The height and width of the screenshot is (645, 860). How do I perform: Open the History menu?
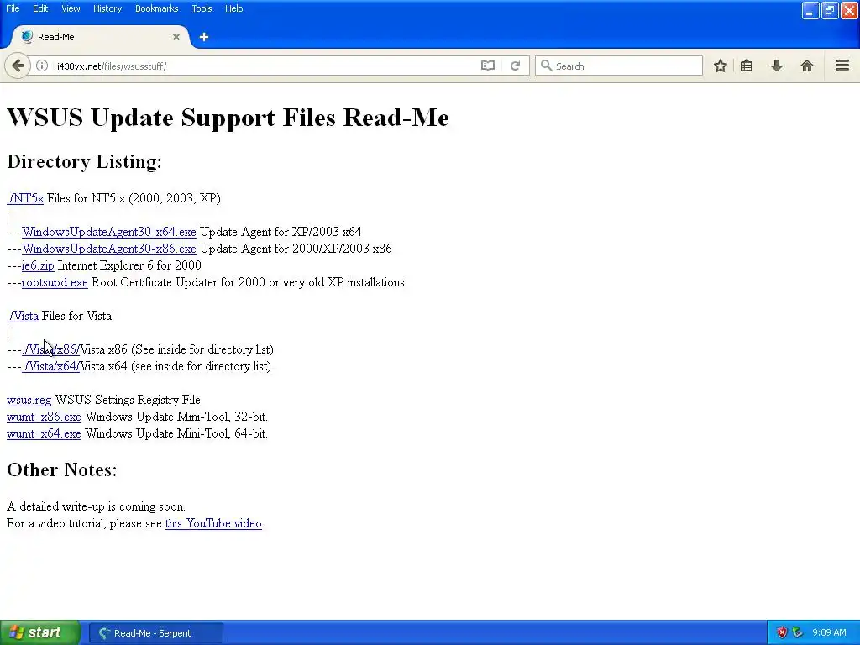(x=107, y=8)
